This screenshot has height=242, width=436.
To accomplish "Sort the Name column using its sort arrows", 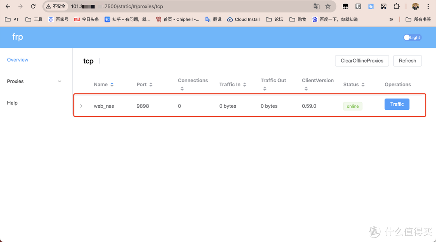I will pos(112,84).
